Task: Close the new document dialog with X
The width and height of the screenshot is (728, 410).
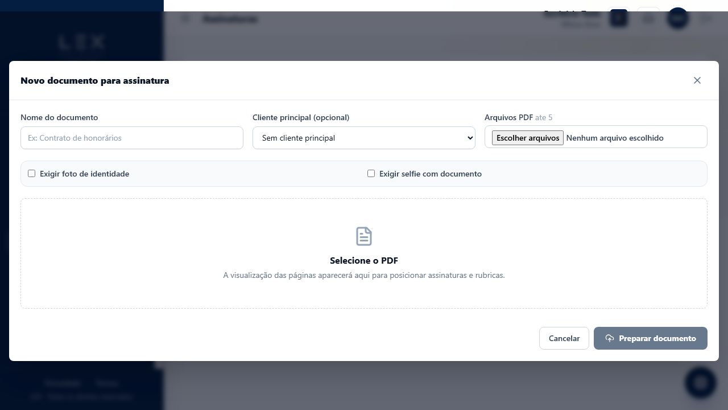Action: coord(697,80)
